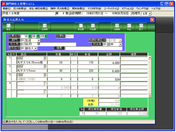Viewport: 176px width, 132px height.
Task: Click the 摘要 header input field
Action: pyautogui.click(x=94, y=48)
